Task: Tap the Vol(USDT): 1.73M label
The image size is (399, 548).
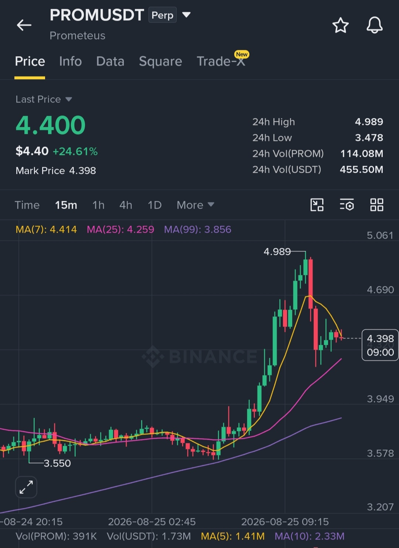Action: pos(149,536)
